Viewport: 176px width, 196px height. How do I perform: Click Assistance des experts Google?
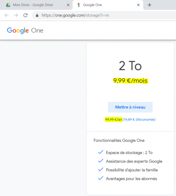click(134, 161)
